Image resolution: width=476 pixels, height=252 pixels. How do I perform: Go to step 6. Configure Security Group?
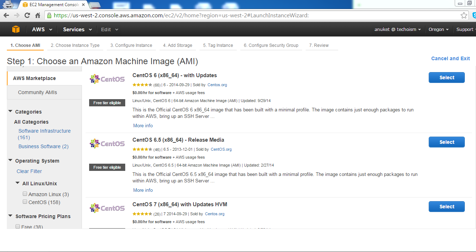coord(271,45)
